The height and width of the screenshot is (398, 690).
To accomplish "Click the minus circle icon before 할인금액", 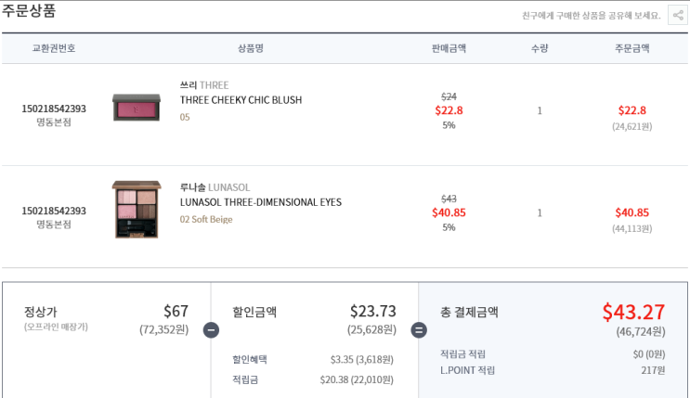I will 211,329.
